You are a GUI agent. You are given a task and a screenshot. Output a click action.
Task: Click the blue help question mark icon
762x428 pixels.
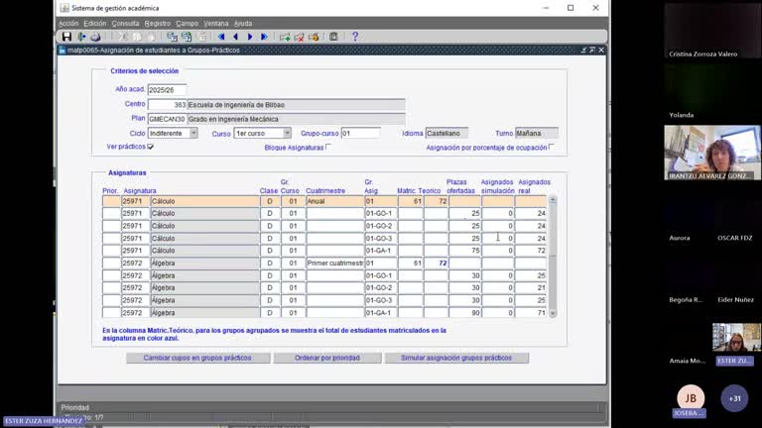pos(355,37)
